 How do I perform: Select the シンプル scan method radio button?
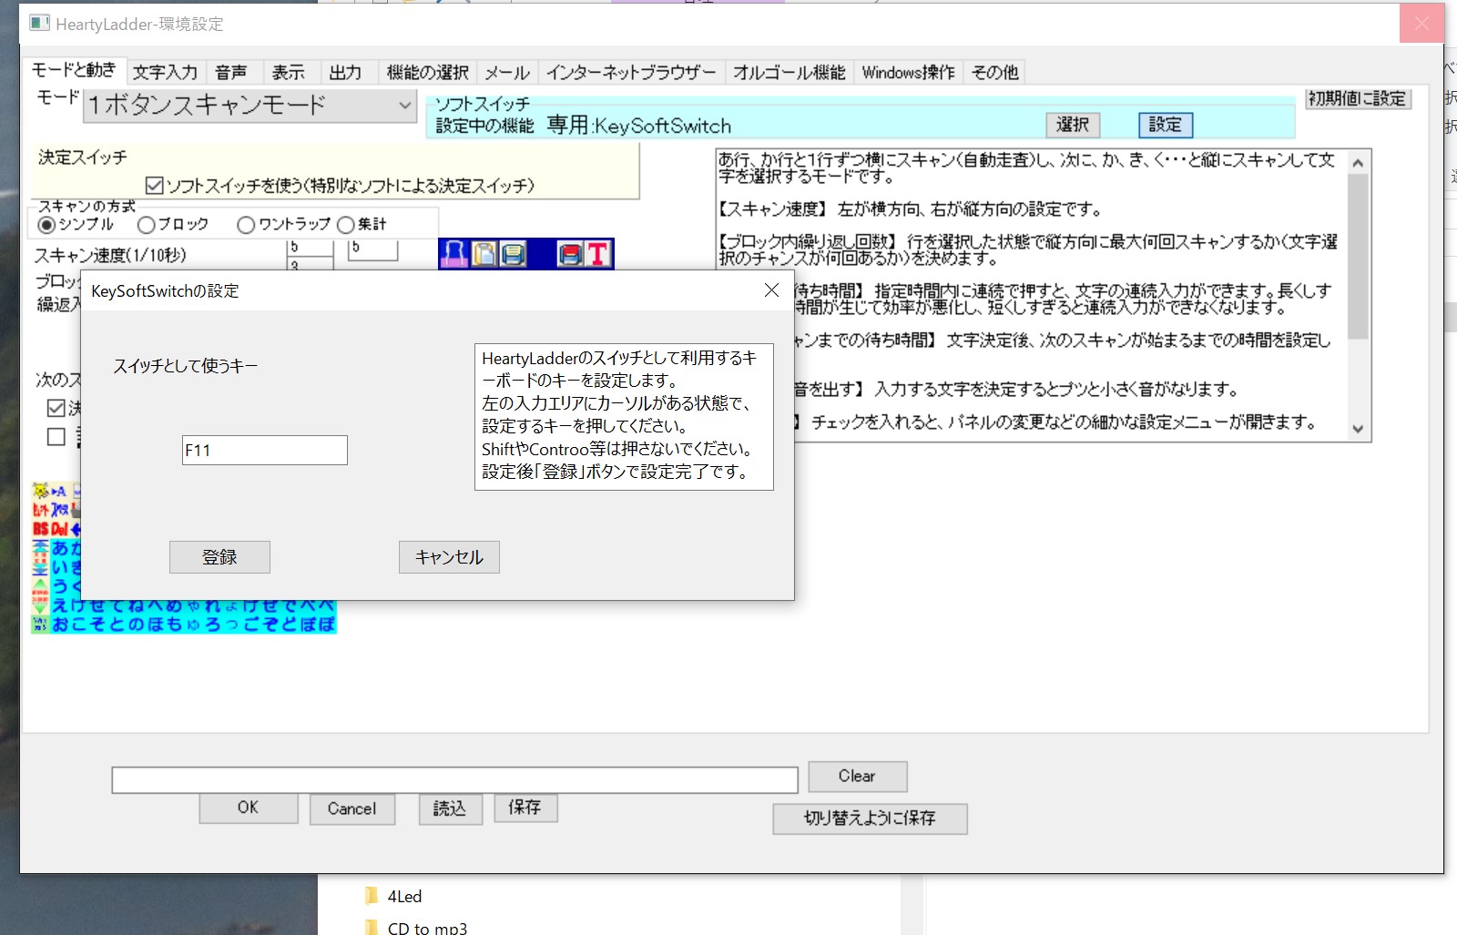46,224
